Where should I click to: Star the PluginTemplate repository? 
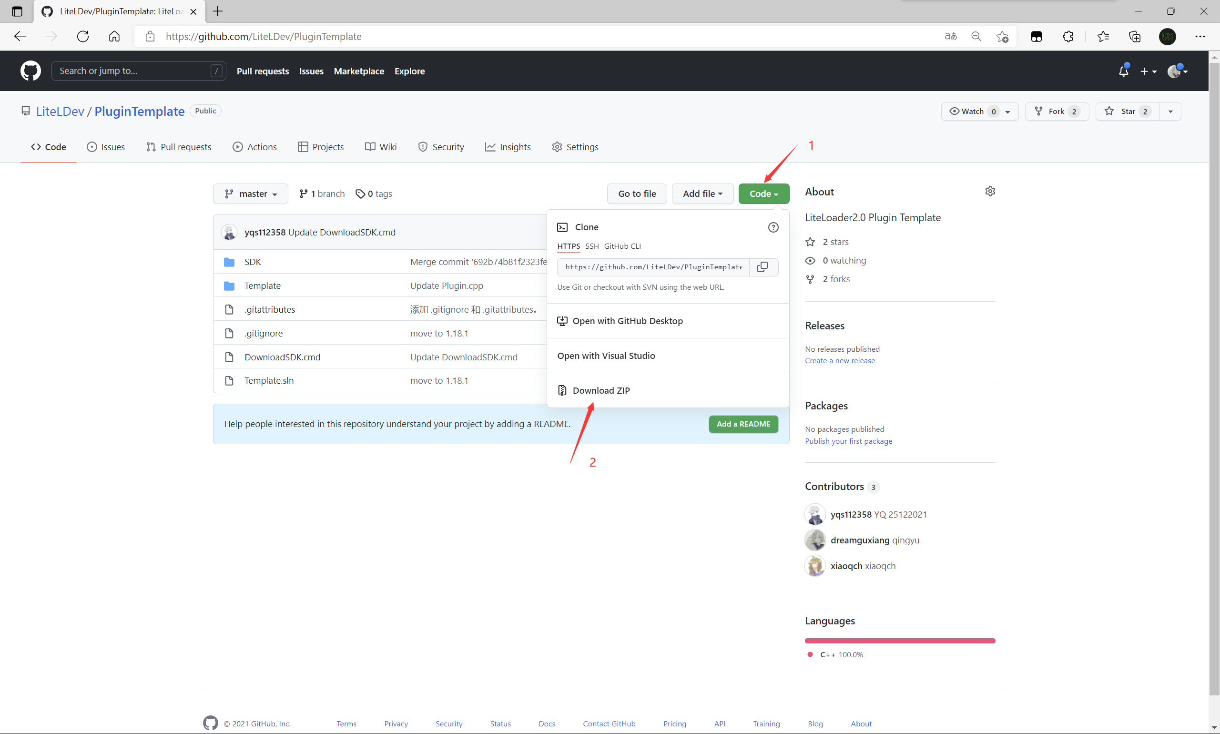1128,111
